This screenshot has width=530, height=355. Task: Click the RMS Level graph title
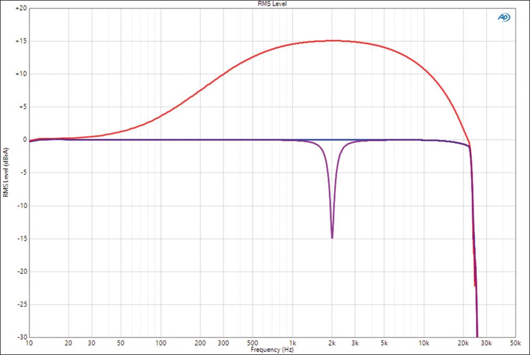(x=272, y=4)
